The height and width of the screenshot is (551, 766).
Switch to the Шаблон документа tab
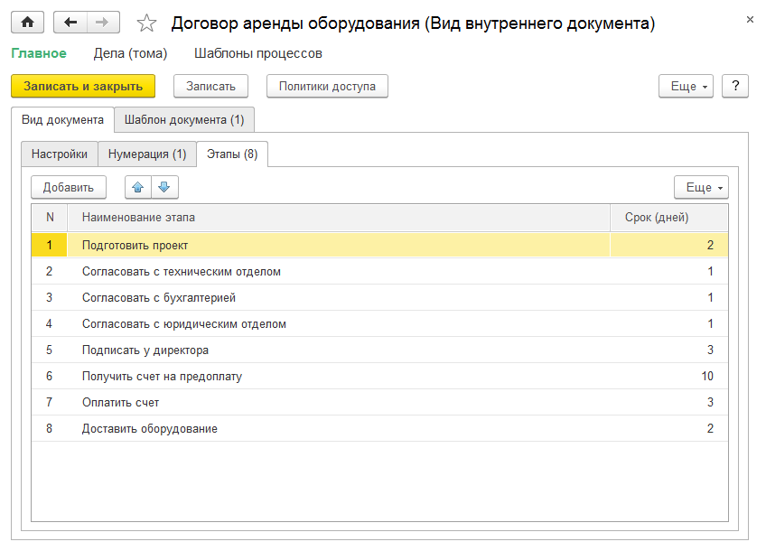[184, 119]
